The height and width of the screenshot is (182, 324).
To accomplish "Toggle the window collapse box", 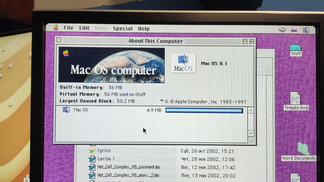I will coord(252,42).
